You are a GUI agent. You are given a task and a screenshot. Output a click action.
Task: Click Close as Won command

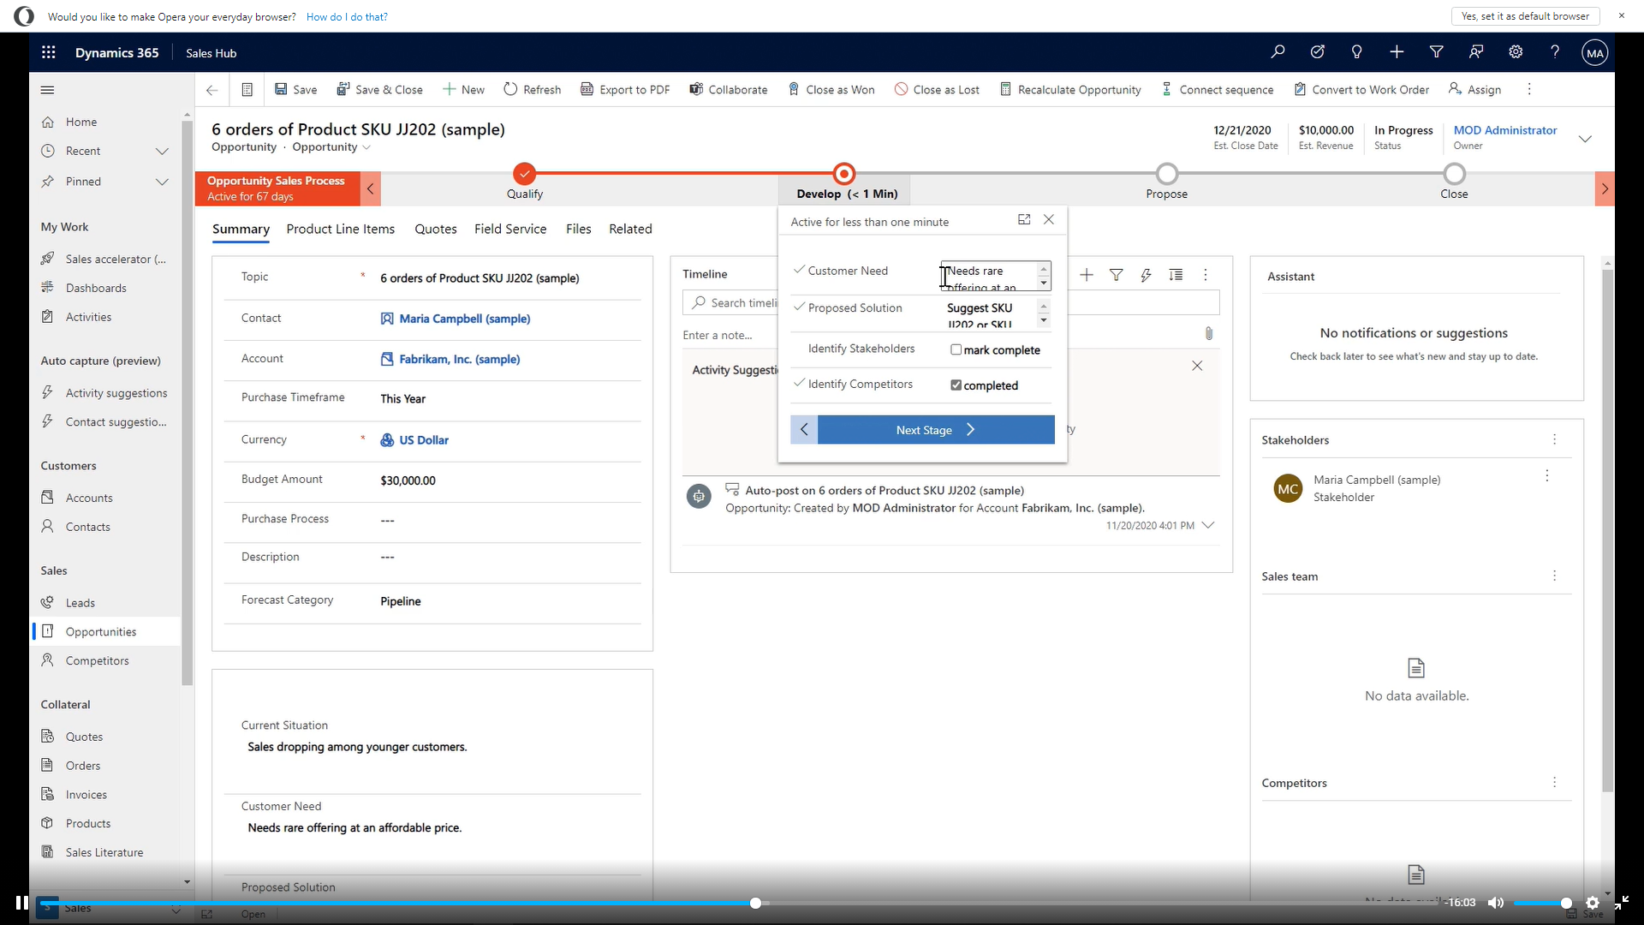pos(831,90)
